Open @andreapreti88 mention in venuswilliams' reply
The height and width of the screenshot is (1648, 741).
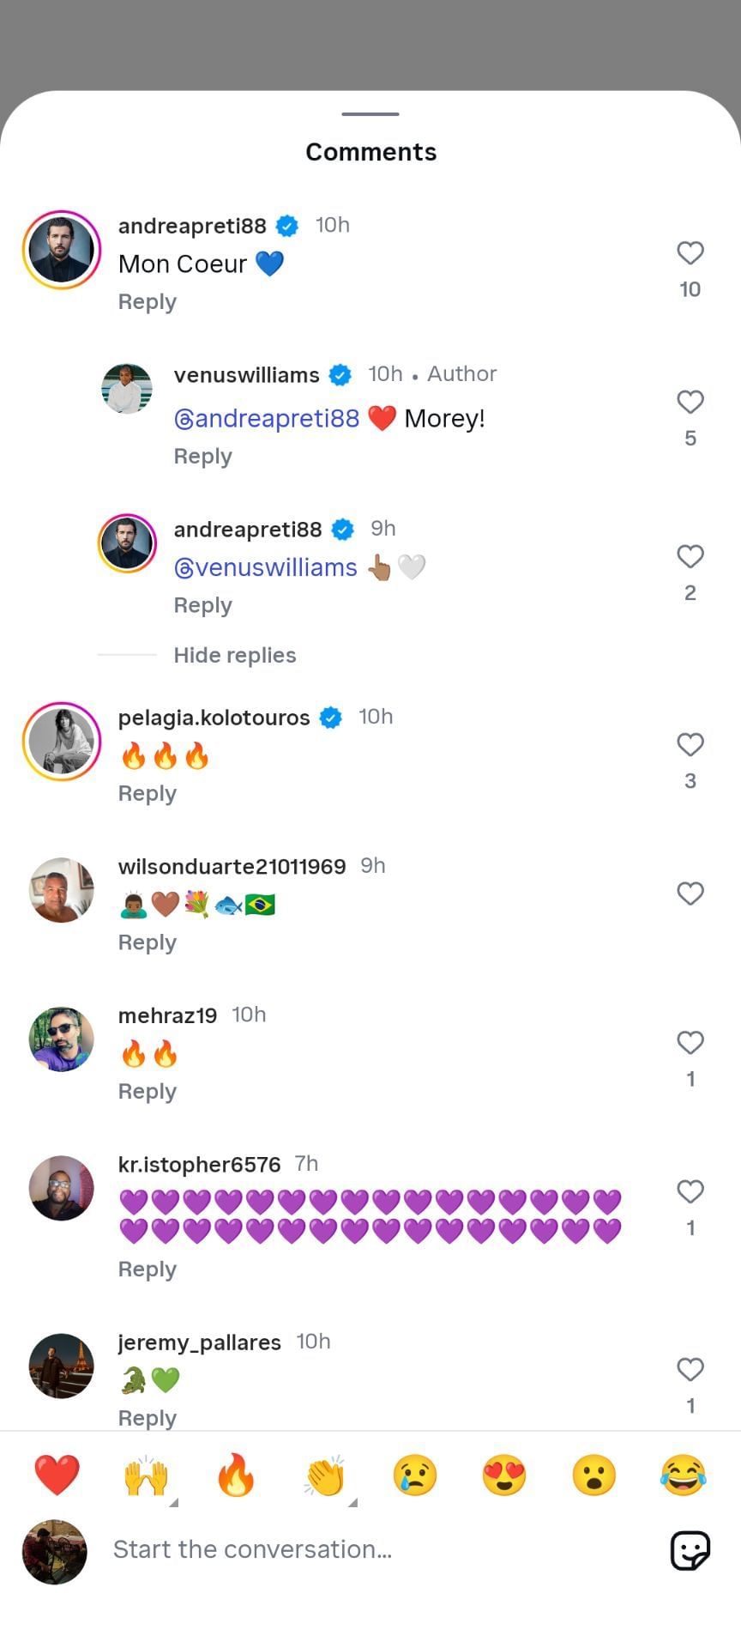[267, 419]
